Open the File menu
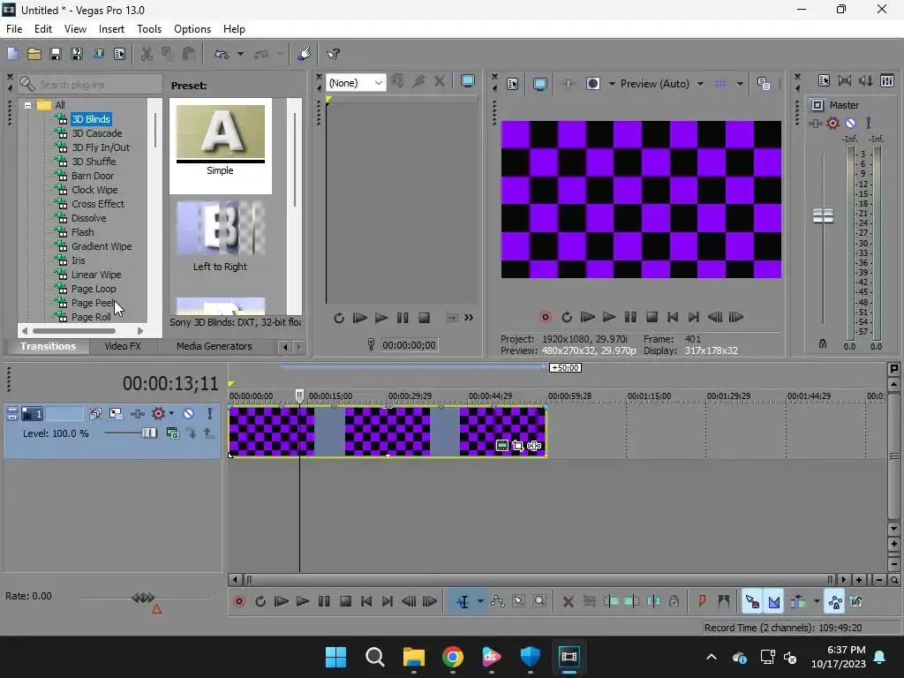 14,29
